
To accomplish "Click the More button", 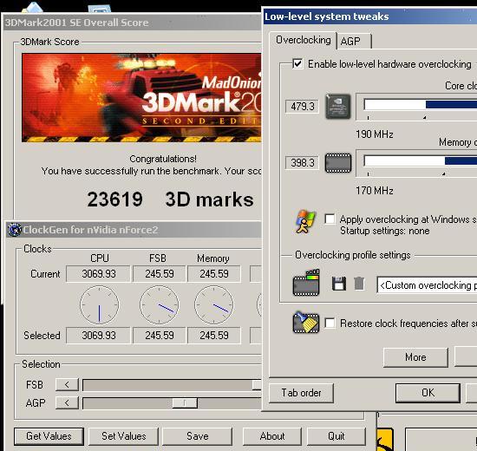I will pos(415,357).
